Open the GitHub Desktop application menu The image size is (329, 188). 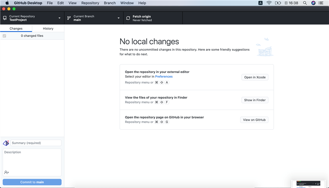click(28, 3)
